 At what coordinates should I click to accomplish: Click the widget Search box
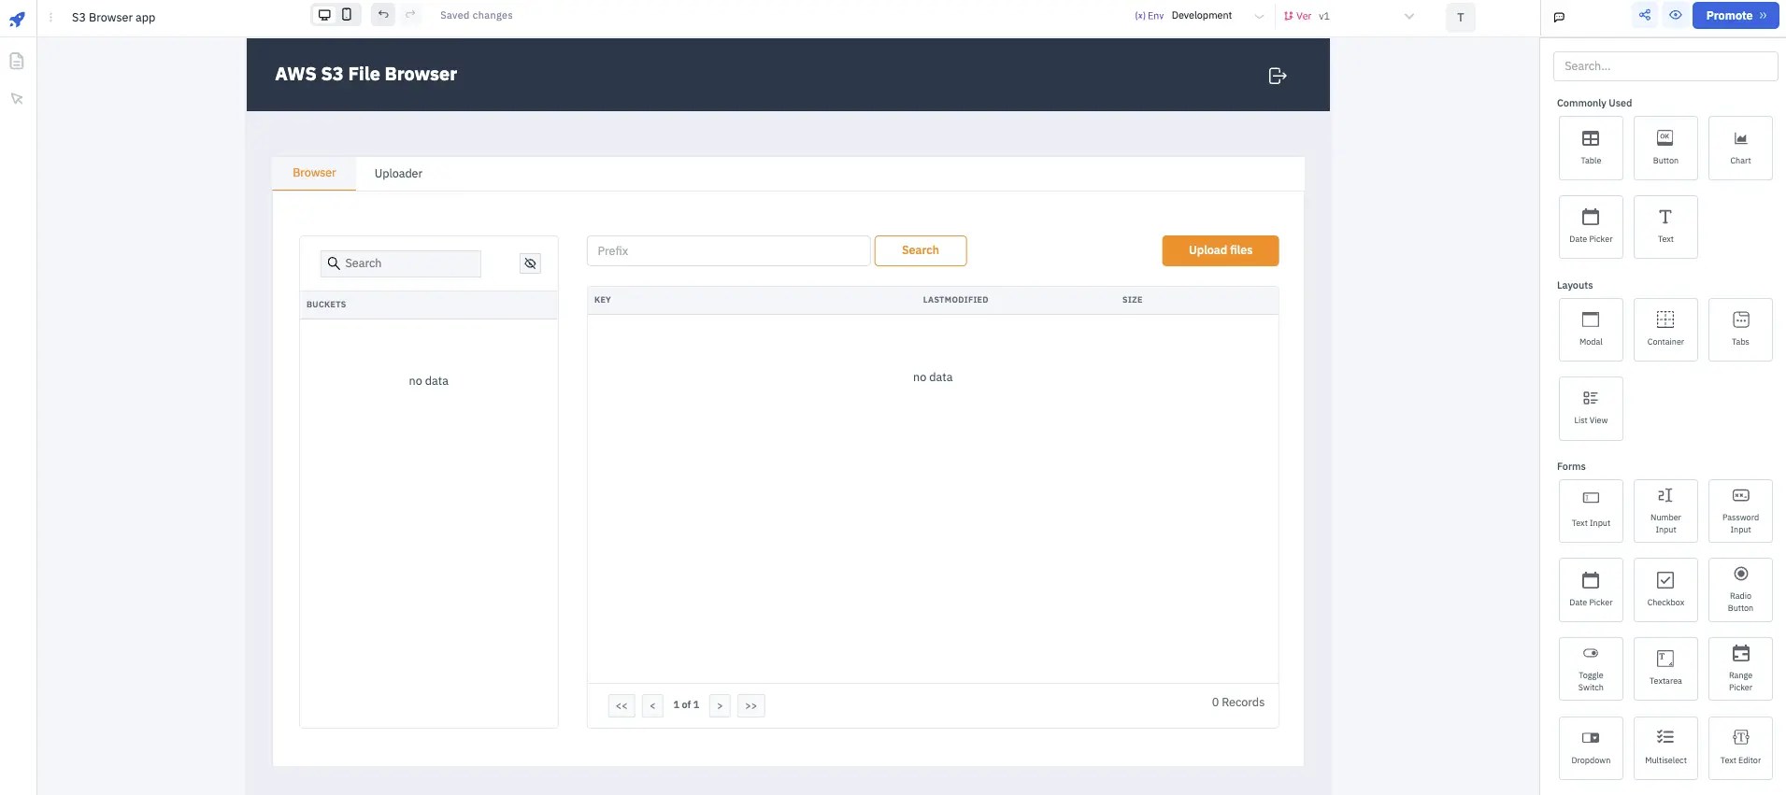(1665, 66)
